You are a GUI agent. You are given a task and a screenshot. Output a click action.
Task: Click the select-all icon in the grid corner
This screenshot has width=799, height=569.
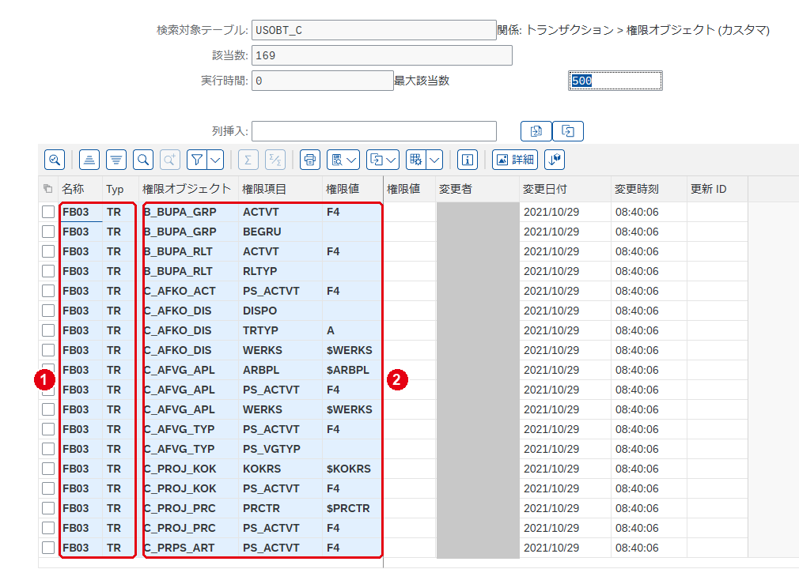point(48,189)
